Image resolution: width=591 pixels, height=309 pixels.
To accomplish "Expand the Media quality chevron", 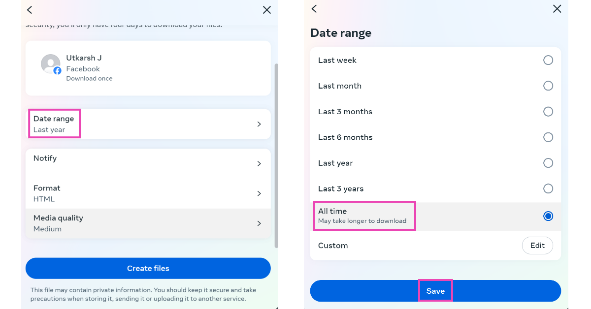I will tap(259, 223).
